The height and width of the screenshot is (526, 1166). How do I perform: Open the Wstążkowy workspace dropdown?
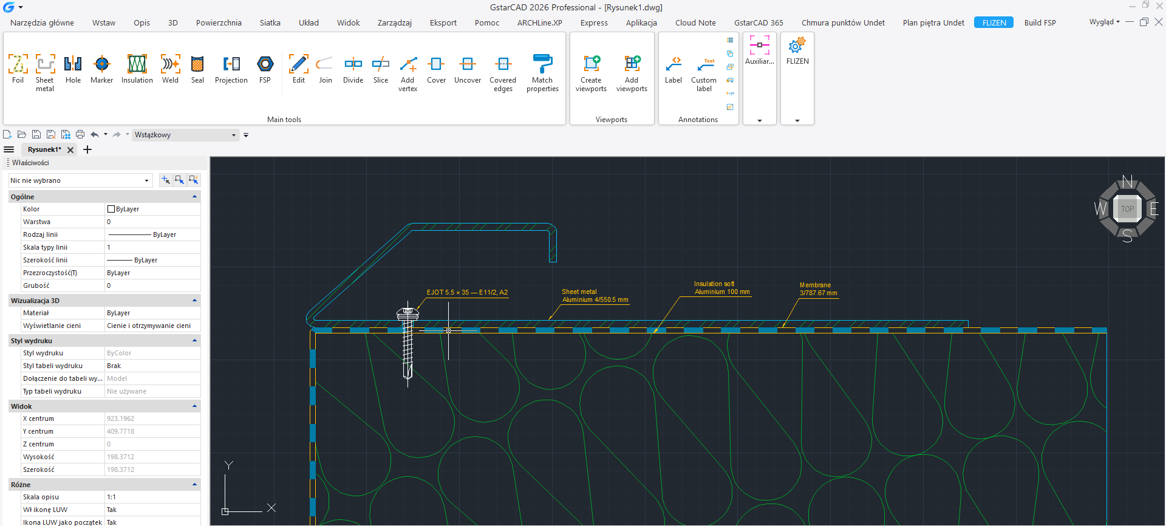(x=185, y=135)
